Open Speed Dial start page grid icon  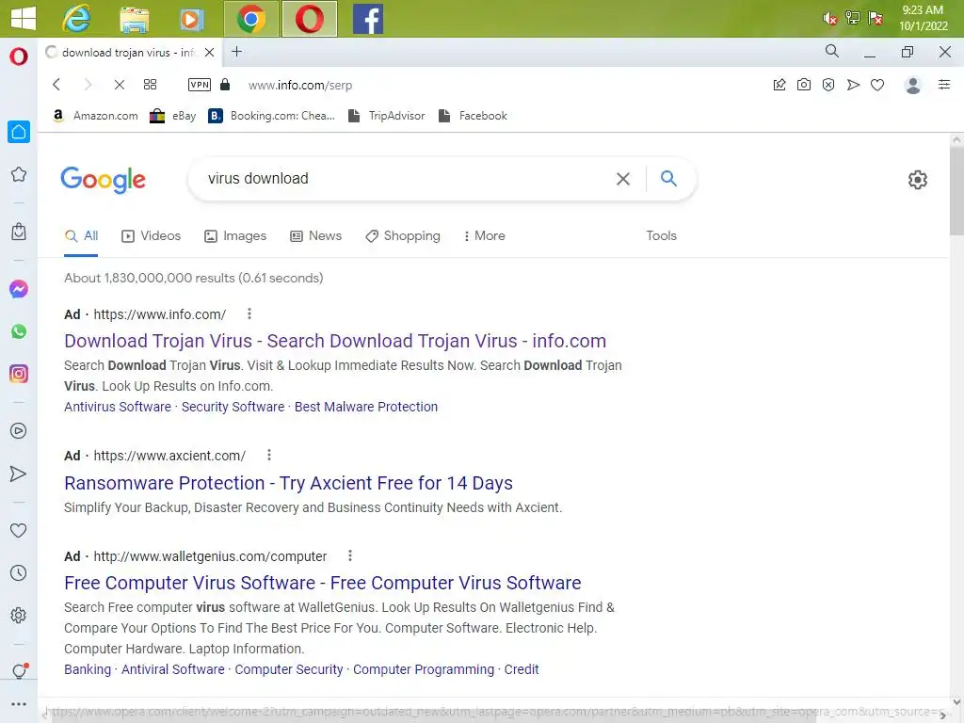tap(150, 85)
